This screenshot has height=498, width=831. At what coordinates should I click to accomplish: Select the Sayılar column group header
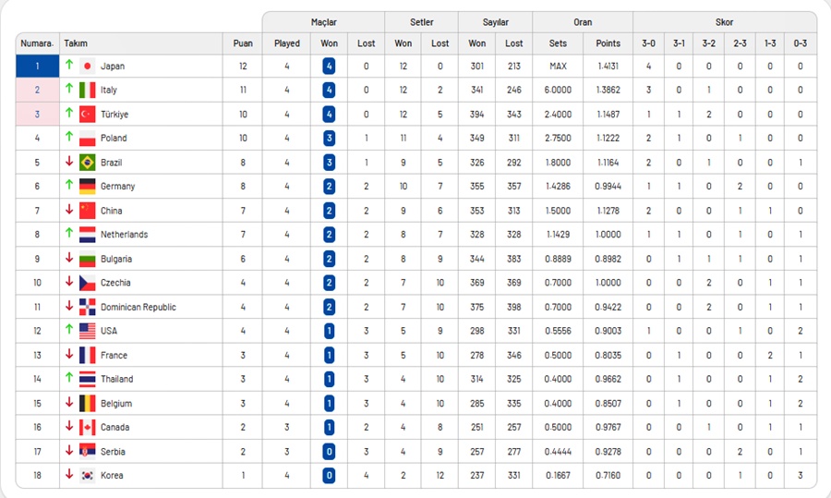[x=496, y=22]
